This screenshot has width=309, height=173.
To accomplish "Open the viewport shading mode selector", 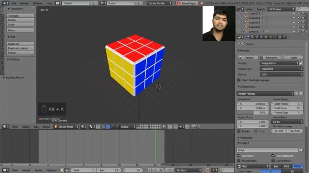I will coord(84,127).
